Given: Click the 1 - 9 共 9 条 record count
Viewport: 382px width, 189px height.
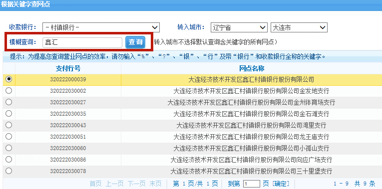Looking at the screenshot, I should click(355, 184).
